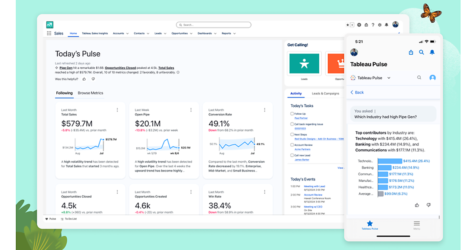This screenshot has height=250, width=476.
Task: Check the Follow Up task checkbox
Action: [x=292, y=114]
